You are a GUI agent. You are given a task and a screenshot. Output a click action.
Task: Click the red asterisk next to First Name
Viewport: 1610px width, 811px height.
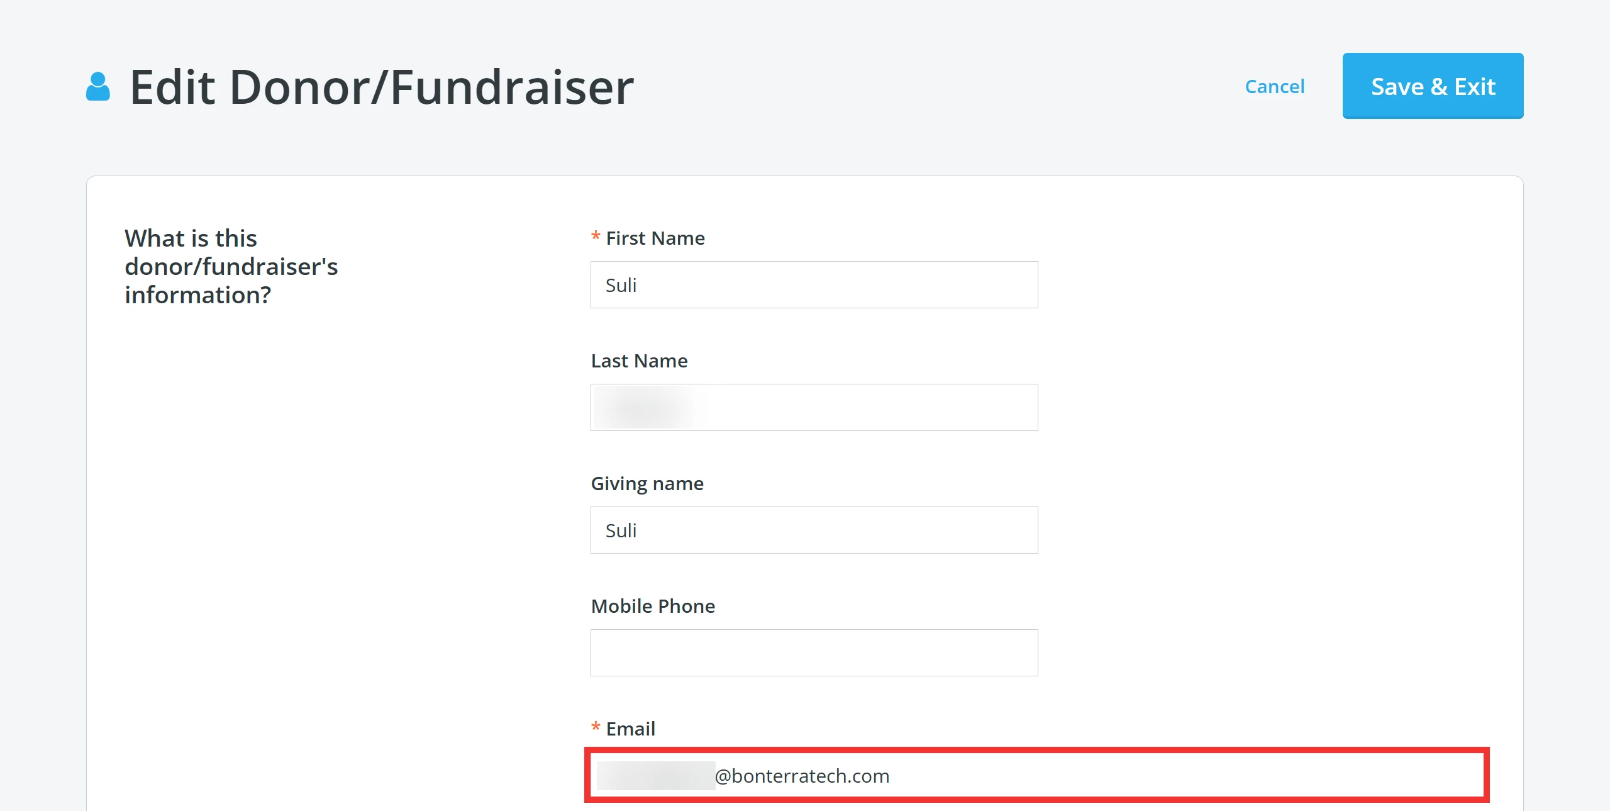(596, 237)
